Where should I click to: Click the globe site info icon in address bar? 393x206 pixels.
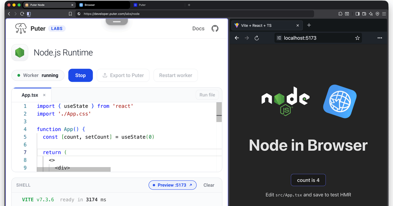[79, 14]
